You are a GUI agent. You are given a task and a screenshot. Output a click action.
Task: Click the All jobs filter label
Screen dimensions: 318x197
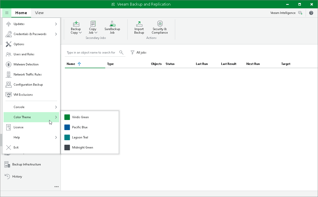[x=141, y=53]
